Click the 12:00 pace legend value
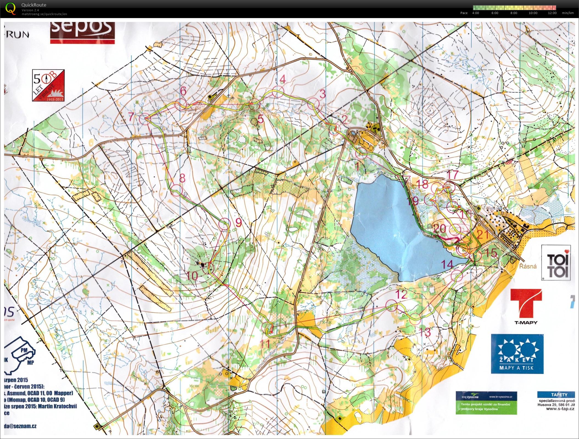579x439 pixels. (552, 13)
